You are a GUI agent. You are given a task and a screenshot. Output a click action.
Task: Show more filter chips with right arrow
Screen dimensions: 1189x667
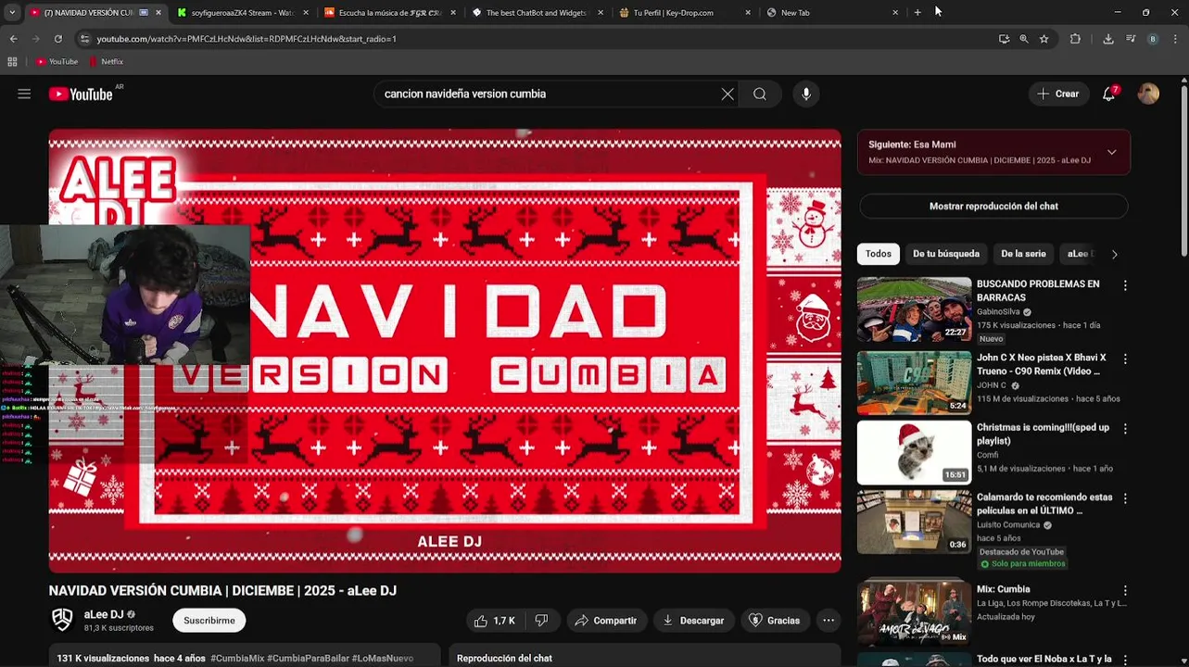coord(1114,254)
